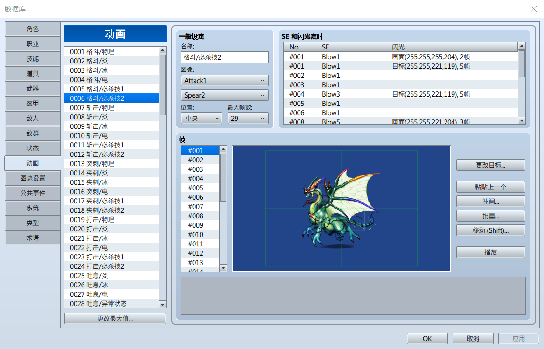544x349 pixels.
Task: Click the No. column header
Action: (x=300, y=47)
